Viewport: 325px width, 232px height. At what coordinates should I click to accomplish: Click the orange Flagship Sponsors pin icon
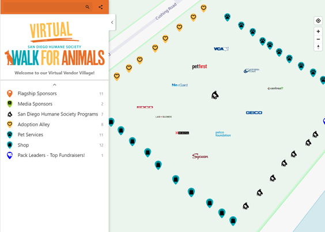pos(10,93)
